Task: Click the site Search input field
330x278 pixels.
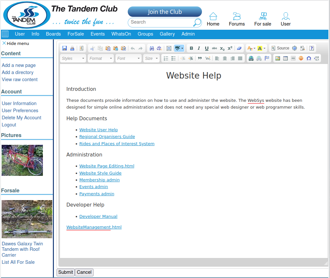Action: [161, 22]
